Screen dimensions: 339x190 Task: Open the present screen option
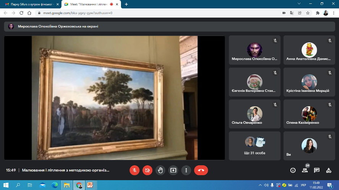pyautogui.click(x=173, y=170)
